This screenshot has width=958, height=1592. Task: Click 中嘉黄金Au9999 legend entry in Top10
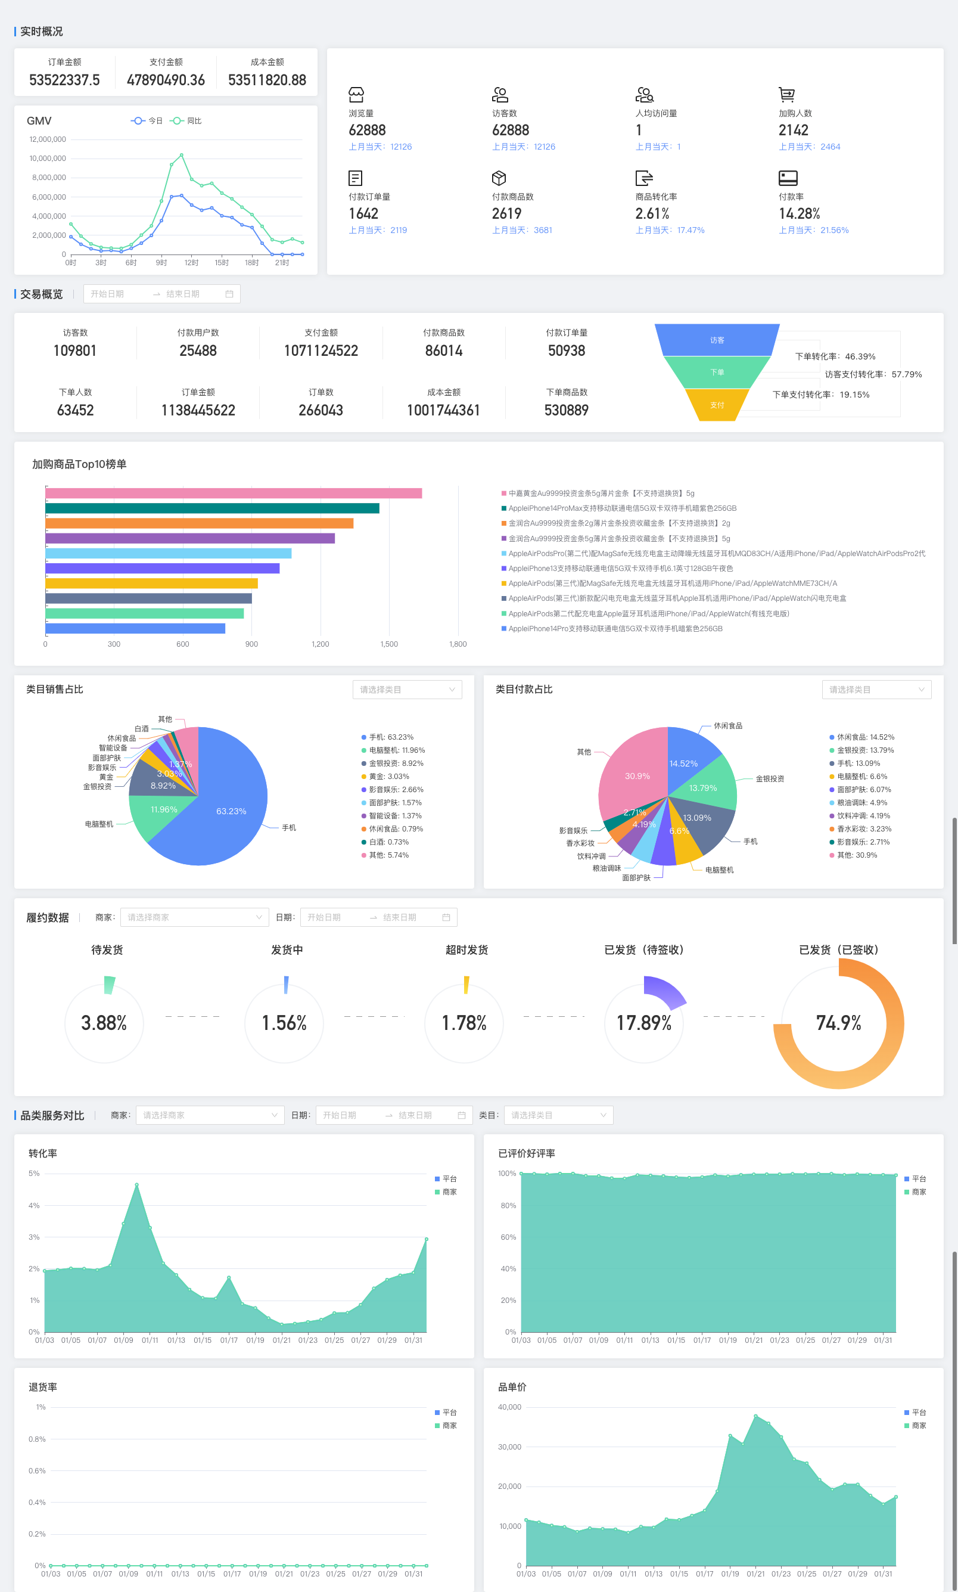(x=598, y=494)
